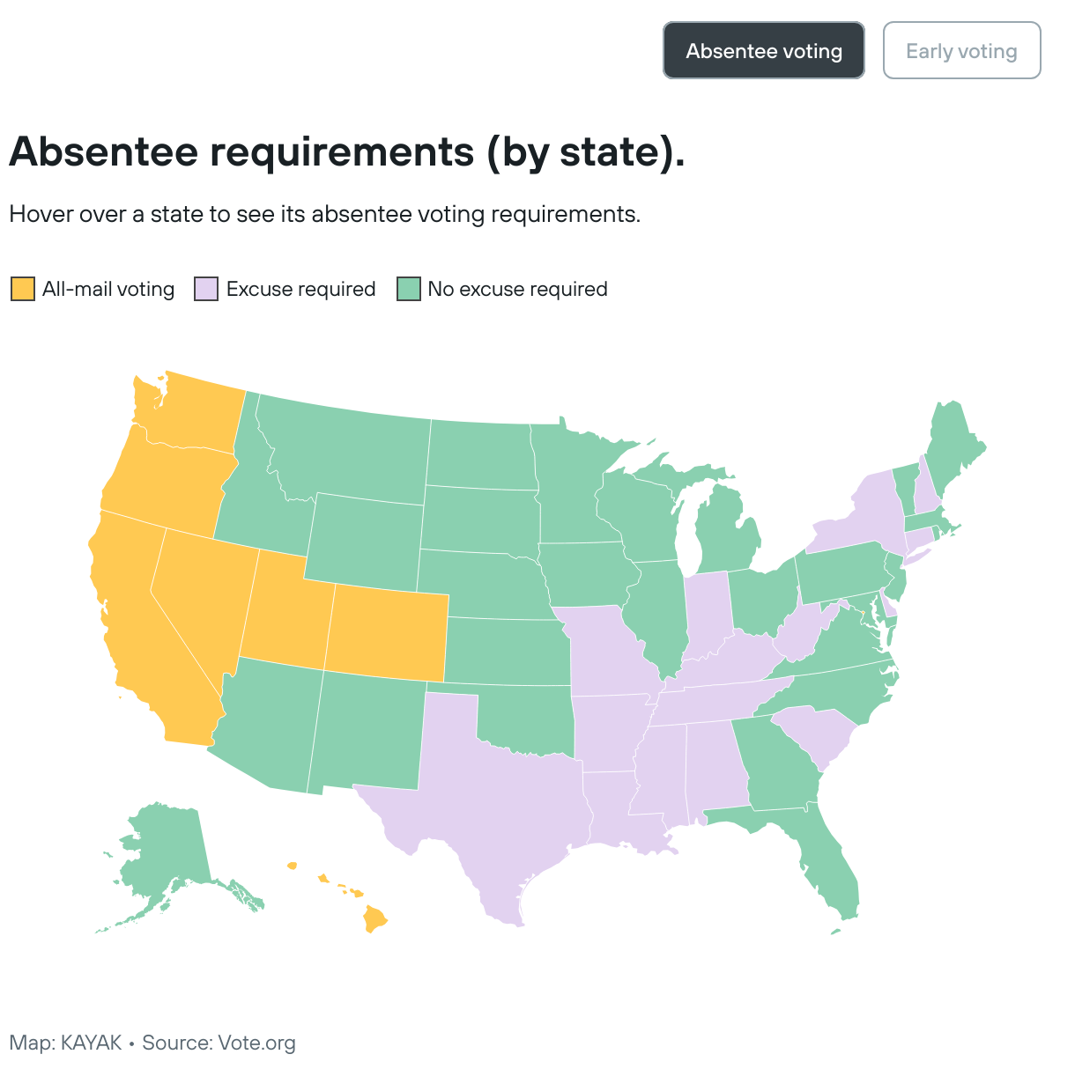Click the All-mail voting yellow legend swatch
Image resolution: width=1075 pixels, height=1069 pixels.
click(x=23, y=289)
